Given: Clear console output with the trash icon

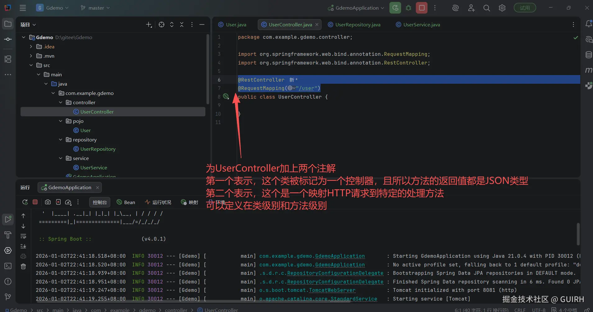Looking at the screenshot, I should coord(23,266).
